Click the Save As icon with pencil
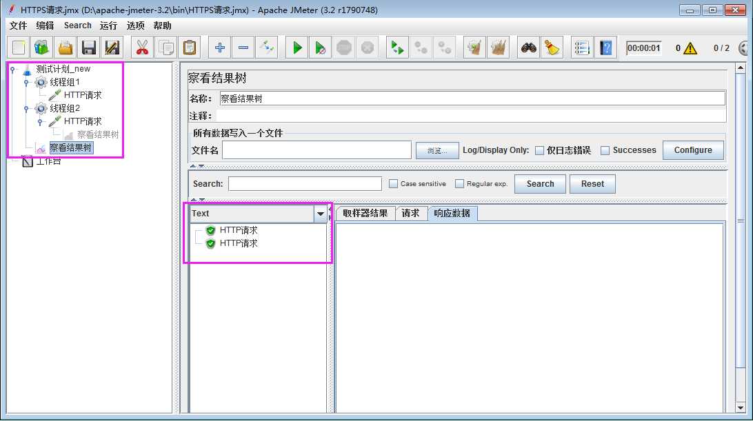The width and height of the screenshot is (753, 421). tap(112, 48)
